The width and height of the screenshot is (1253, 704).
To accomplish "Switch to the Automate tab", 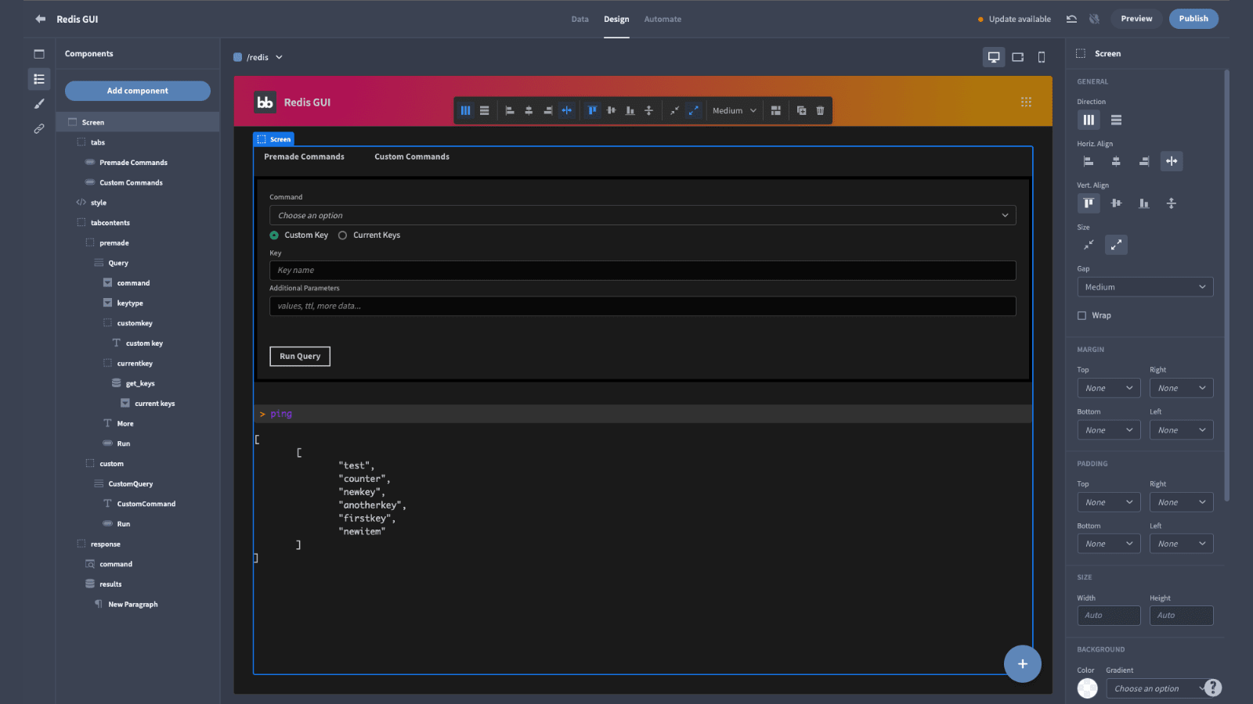I will coord(663,19).
